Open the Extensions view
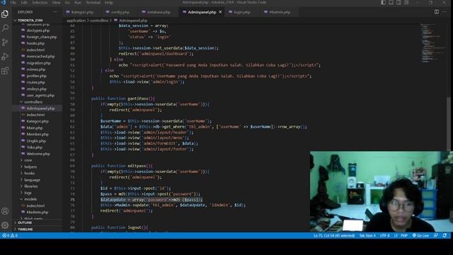Viewport: 453px width, 255px height. coord(5,71)
